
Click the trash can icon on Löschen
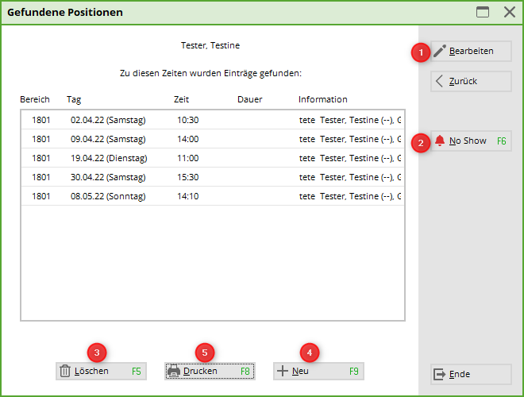click(x=65, y=371)
